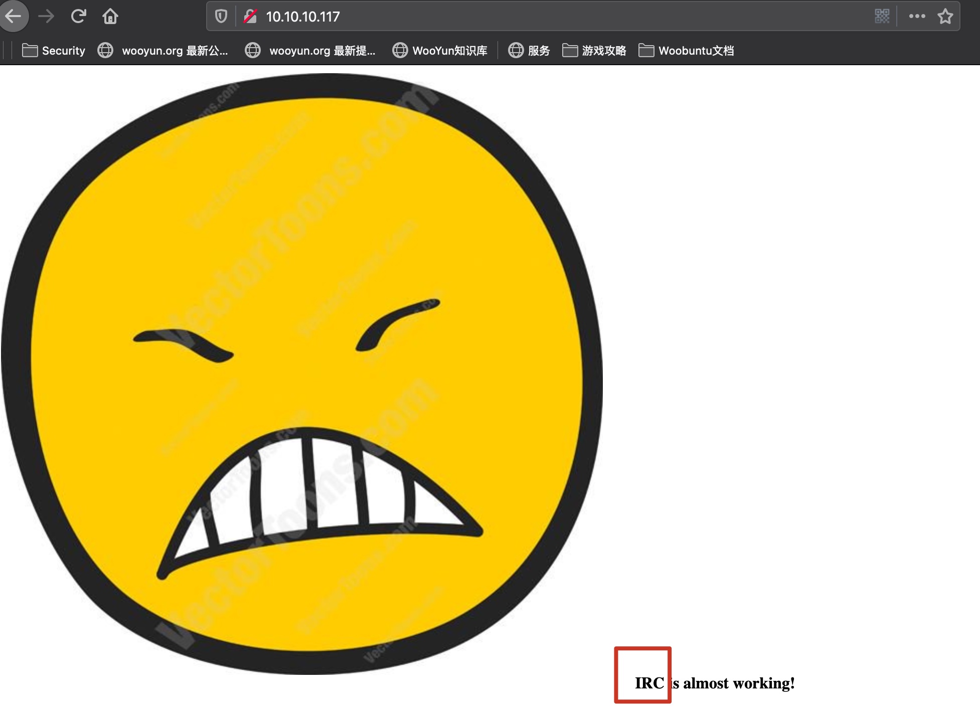Screen dimensions: 980x716
Task: Open the page actions three-dots menu
Action: click(x=917, y=16)
